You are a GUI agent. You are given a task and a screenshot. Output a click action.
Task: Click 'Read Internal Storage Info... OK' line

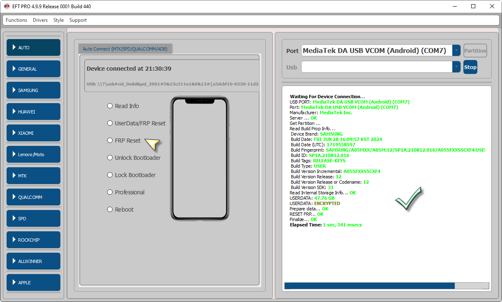click(x=323, y=193)
